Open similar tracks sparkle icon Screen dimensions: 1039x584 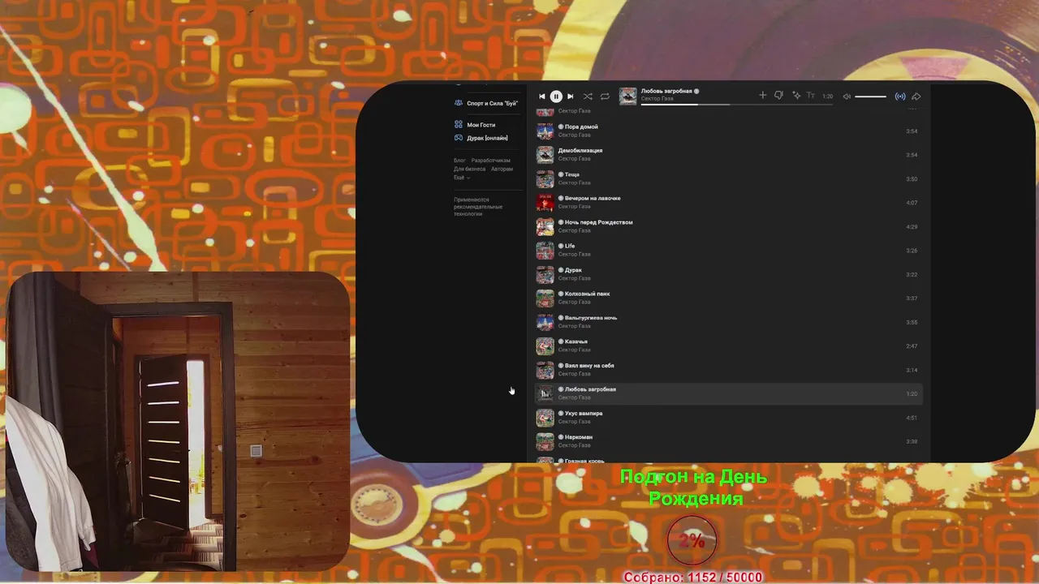(796, 96)
